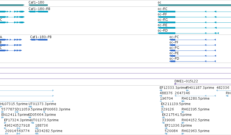Click the oc-PG protein label
This screenshot has height=135, width=231.
coord(174,48)
